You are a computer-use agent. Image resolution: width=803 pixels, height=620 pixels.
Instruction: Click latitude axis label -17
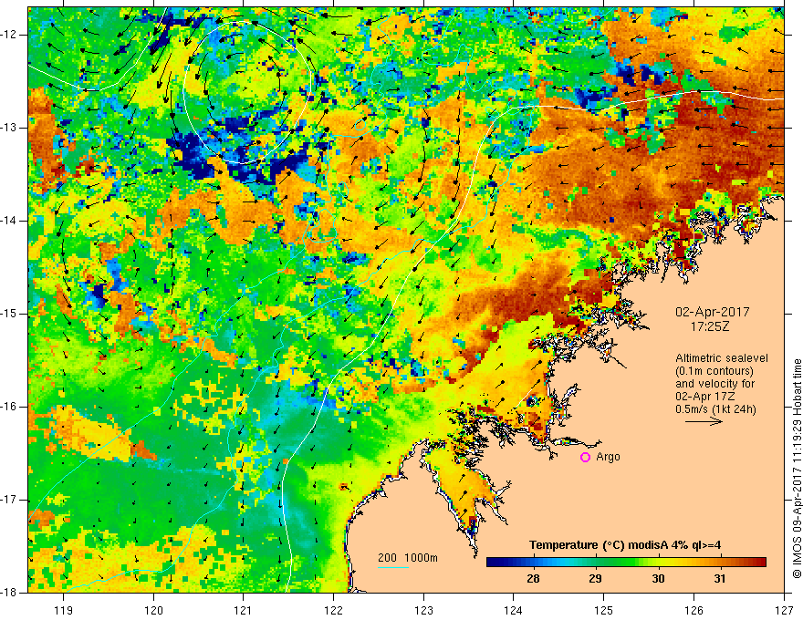(10, 500)
